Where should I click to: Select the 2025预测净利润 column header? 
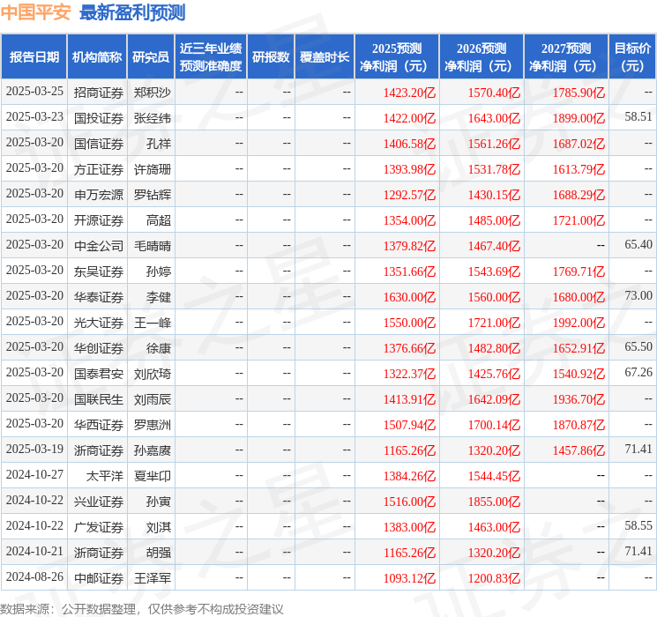397,56
